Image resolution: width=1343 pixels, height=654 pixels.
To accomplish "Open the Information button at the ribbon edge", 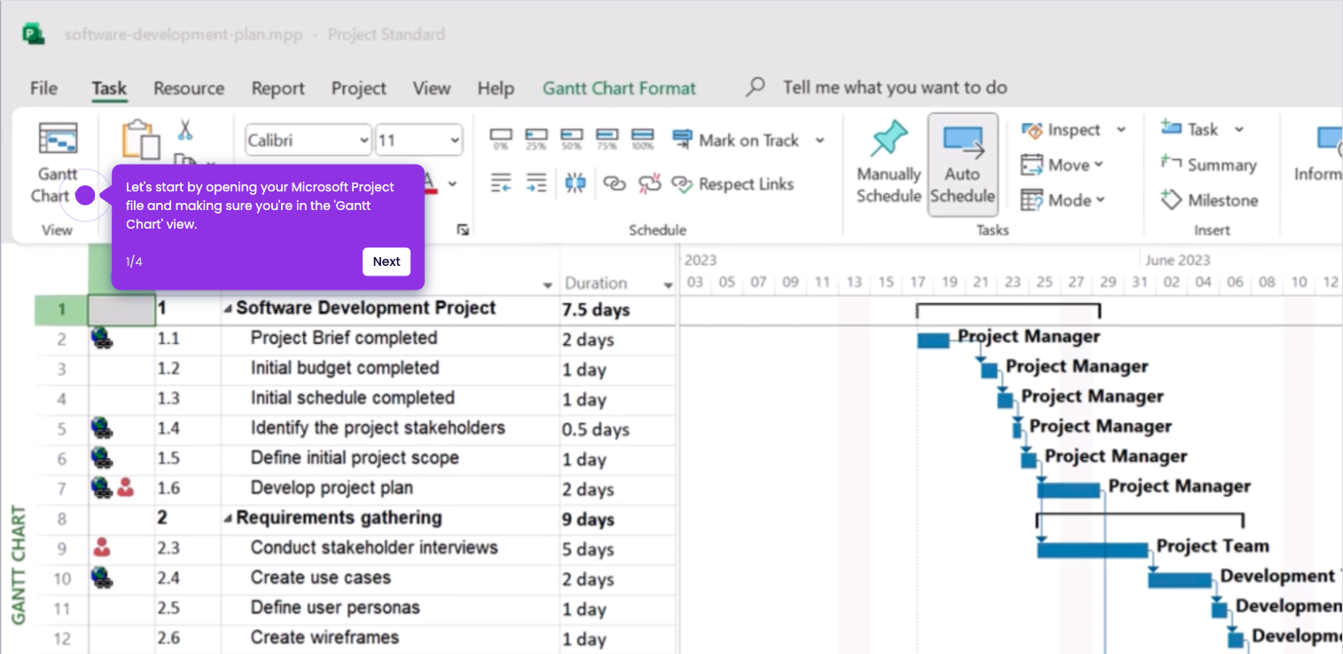I will [1318, 156].
